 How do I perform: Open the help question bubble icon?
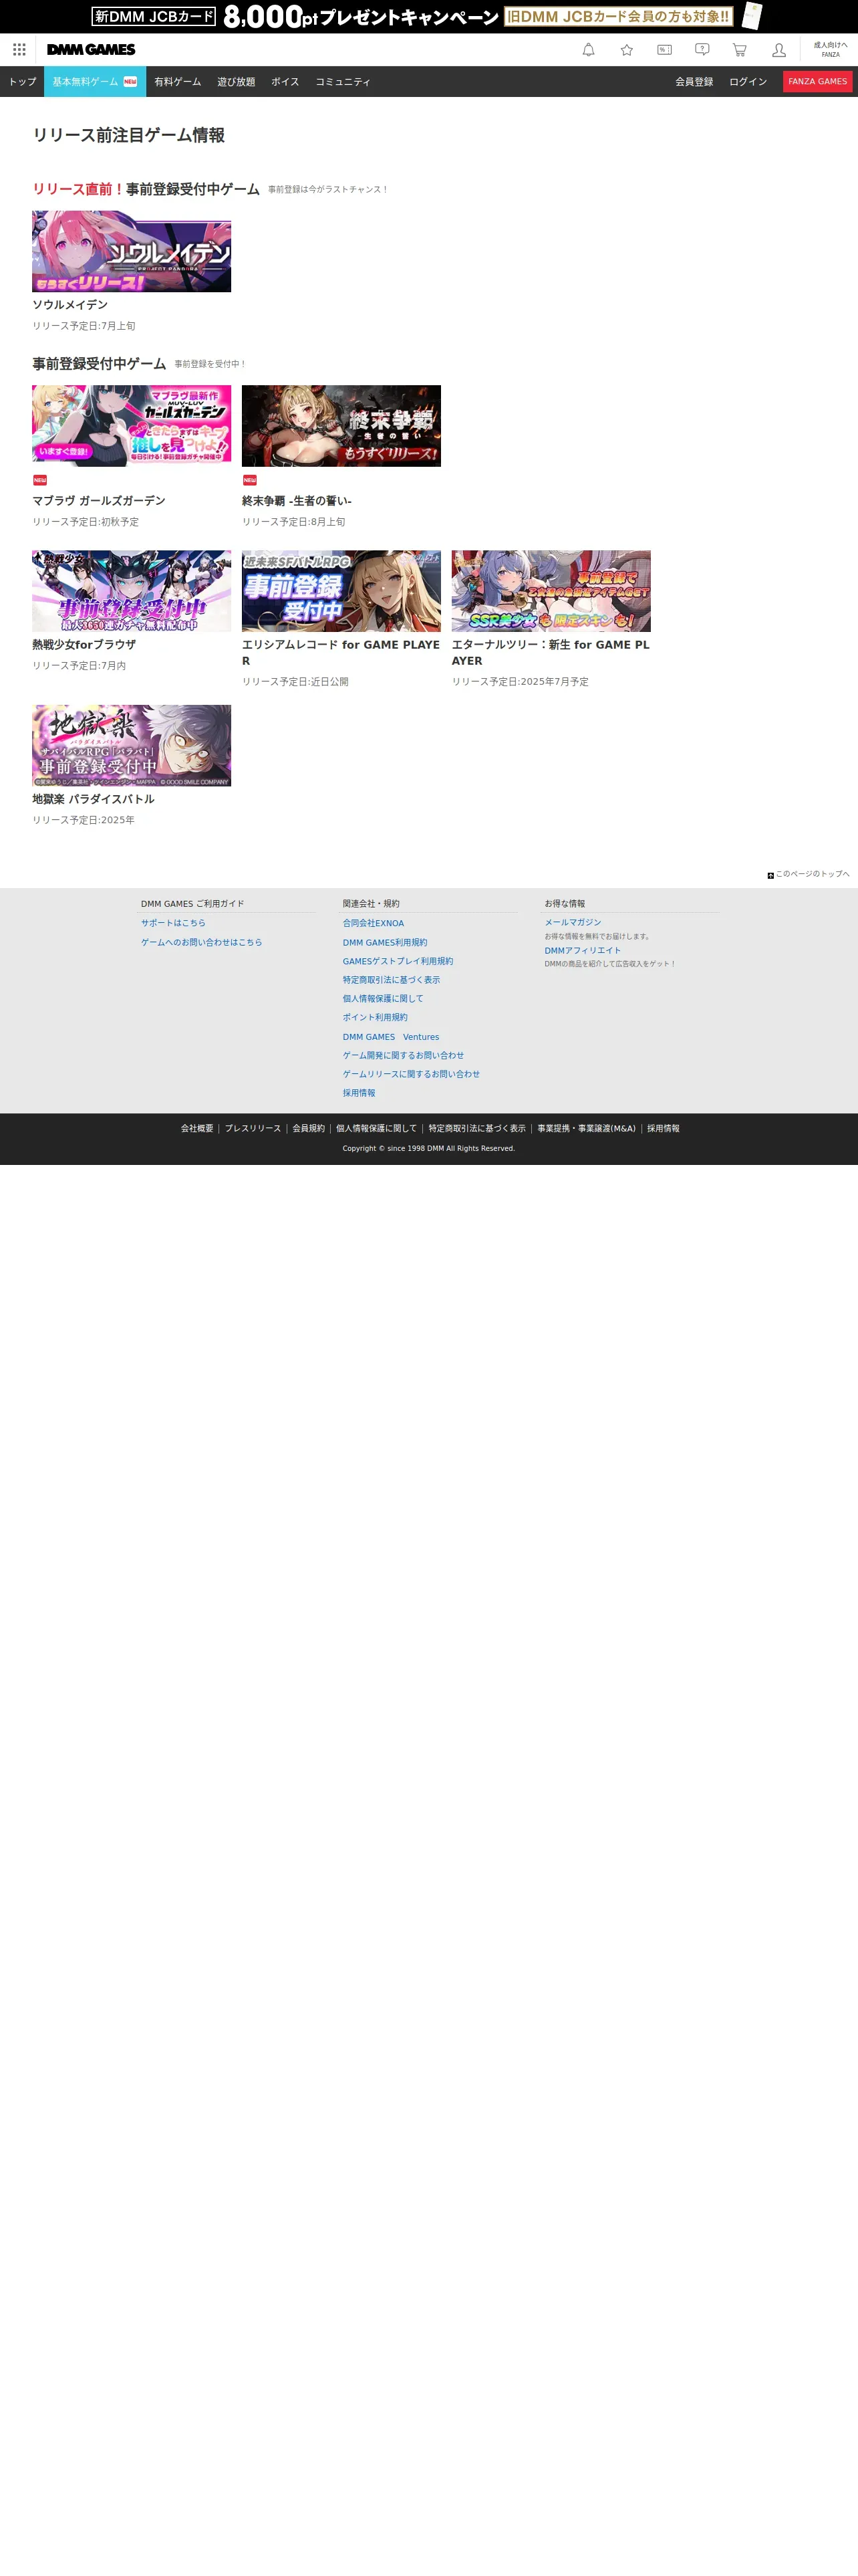click(702, 50)
